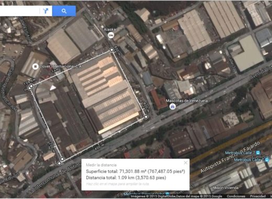Viewport: 272px width, 199px height.
Task: Select the measurement point above Mascotas de Venezuela
Action: (146, 117)
